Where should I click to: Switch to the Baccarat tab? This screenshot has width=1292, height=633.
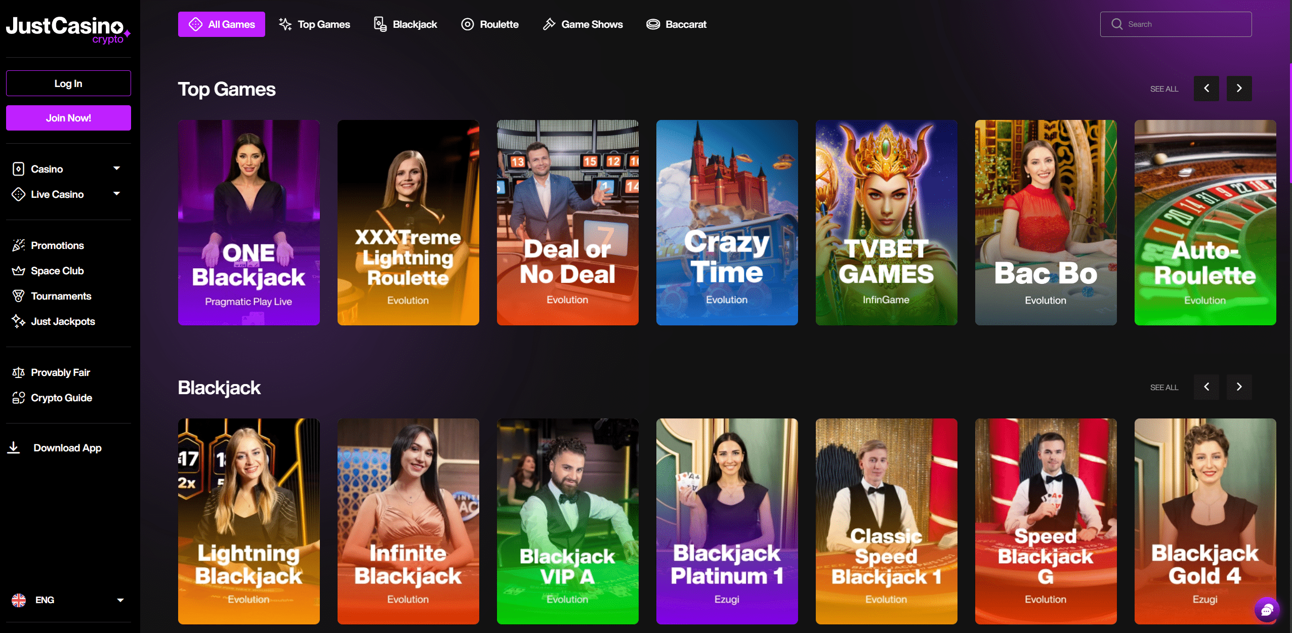[x=676, y=24]
